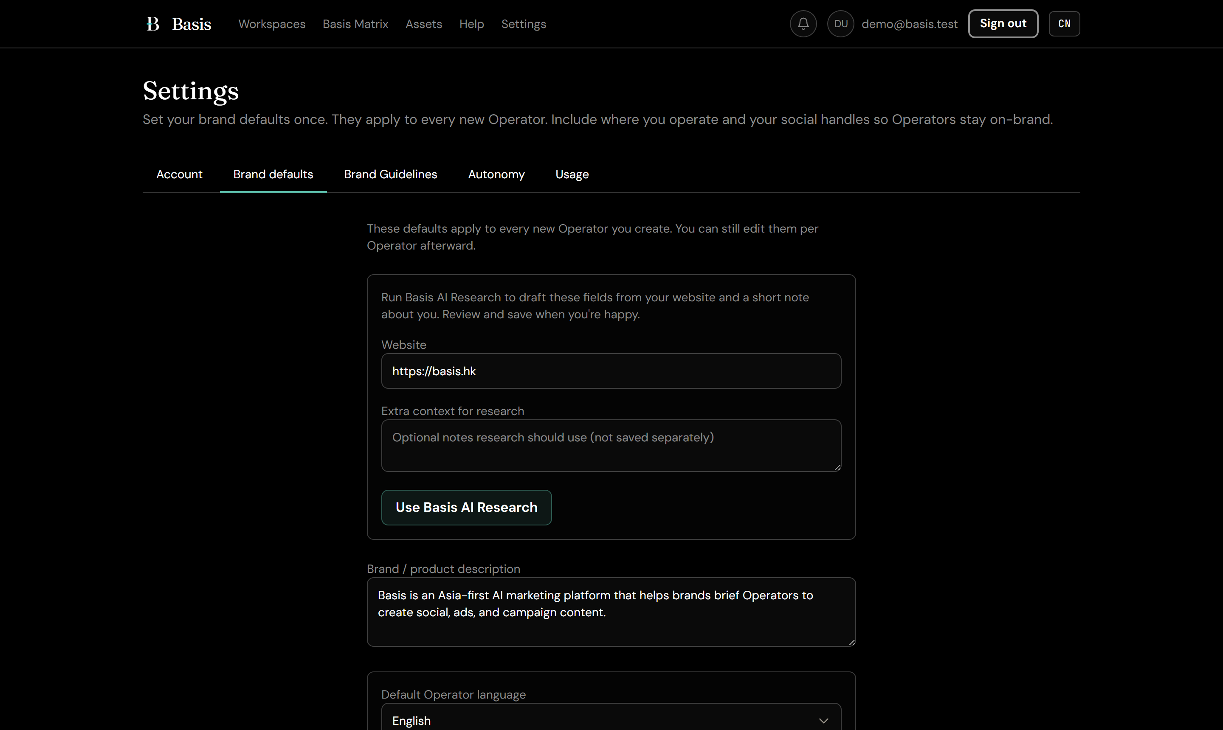Select the Brand defaults tab
This screenshot has width=1223, height=730.
tap(273, 174)
